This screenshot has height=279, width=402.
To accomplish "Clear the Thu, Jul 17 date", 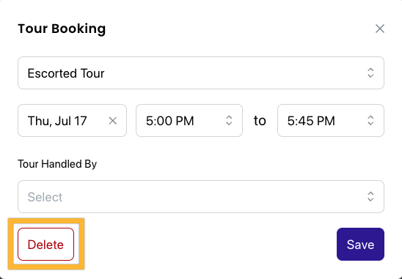I will click(x=112, y=121).
